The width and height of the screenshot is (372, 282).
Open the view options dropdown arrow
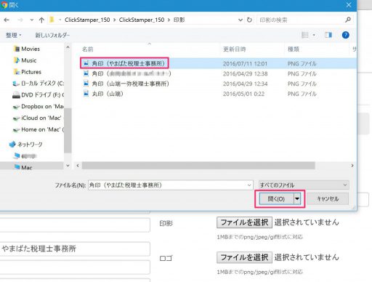[314, 35]
